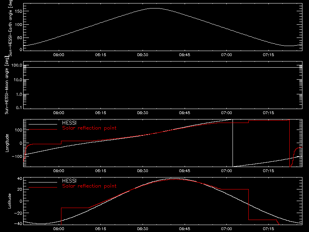Click the 50 tick in Earth angle plot

pos(20,38)
